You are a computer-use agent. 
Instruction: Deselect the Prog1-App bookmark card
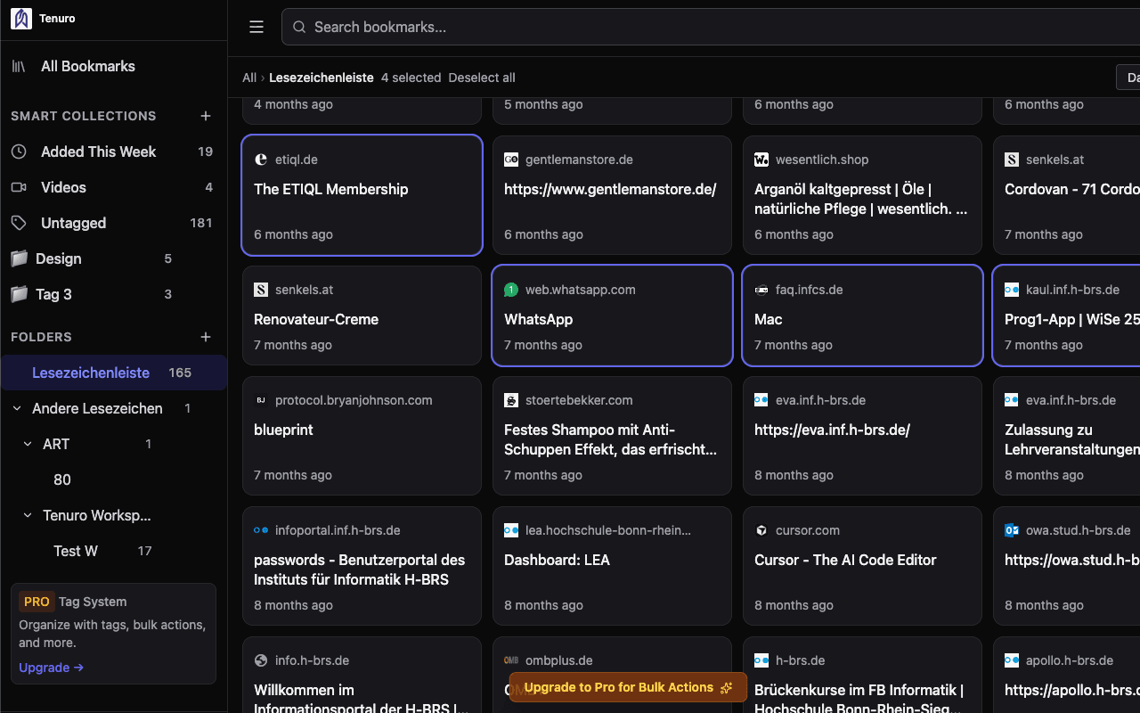tap(1067, 316)
